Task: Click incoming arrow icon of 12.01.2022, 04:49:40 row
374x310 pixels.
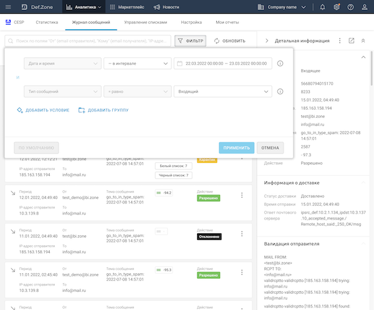Action: tap(13, 193)
